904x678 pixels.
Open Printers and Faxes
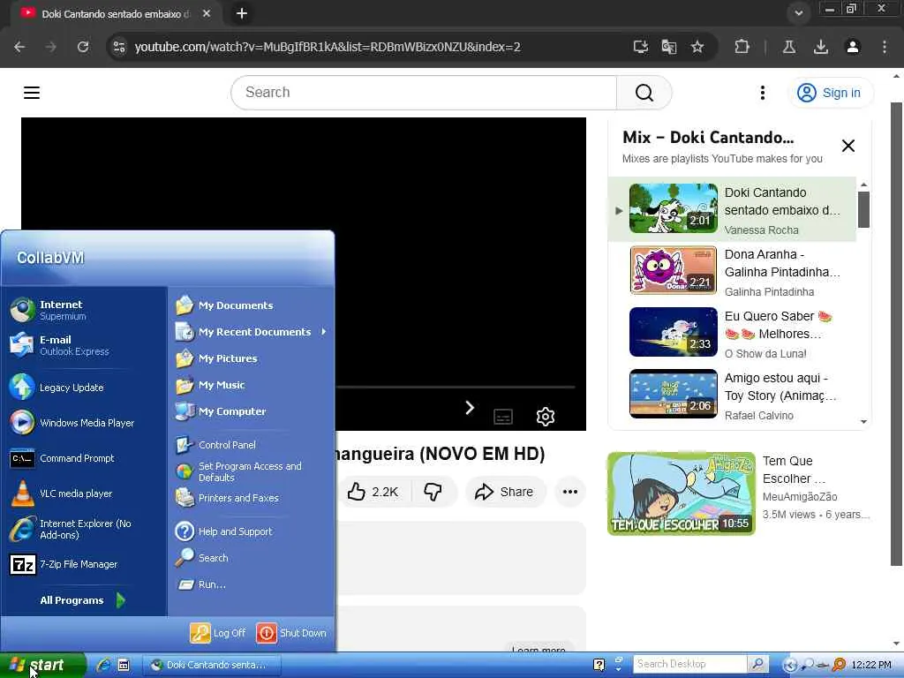252,498
